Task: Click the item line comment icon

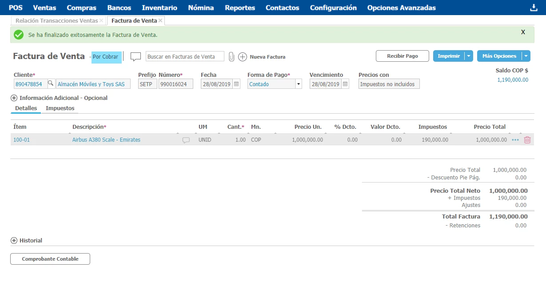Action: [x=186, y=140]
